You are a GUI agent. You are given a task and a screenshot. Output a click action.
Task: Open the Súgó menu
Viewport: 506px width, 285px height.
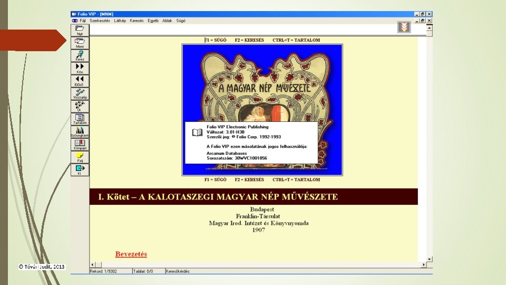coord(181,21)
